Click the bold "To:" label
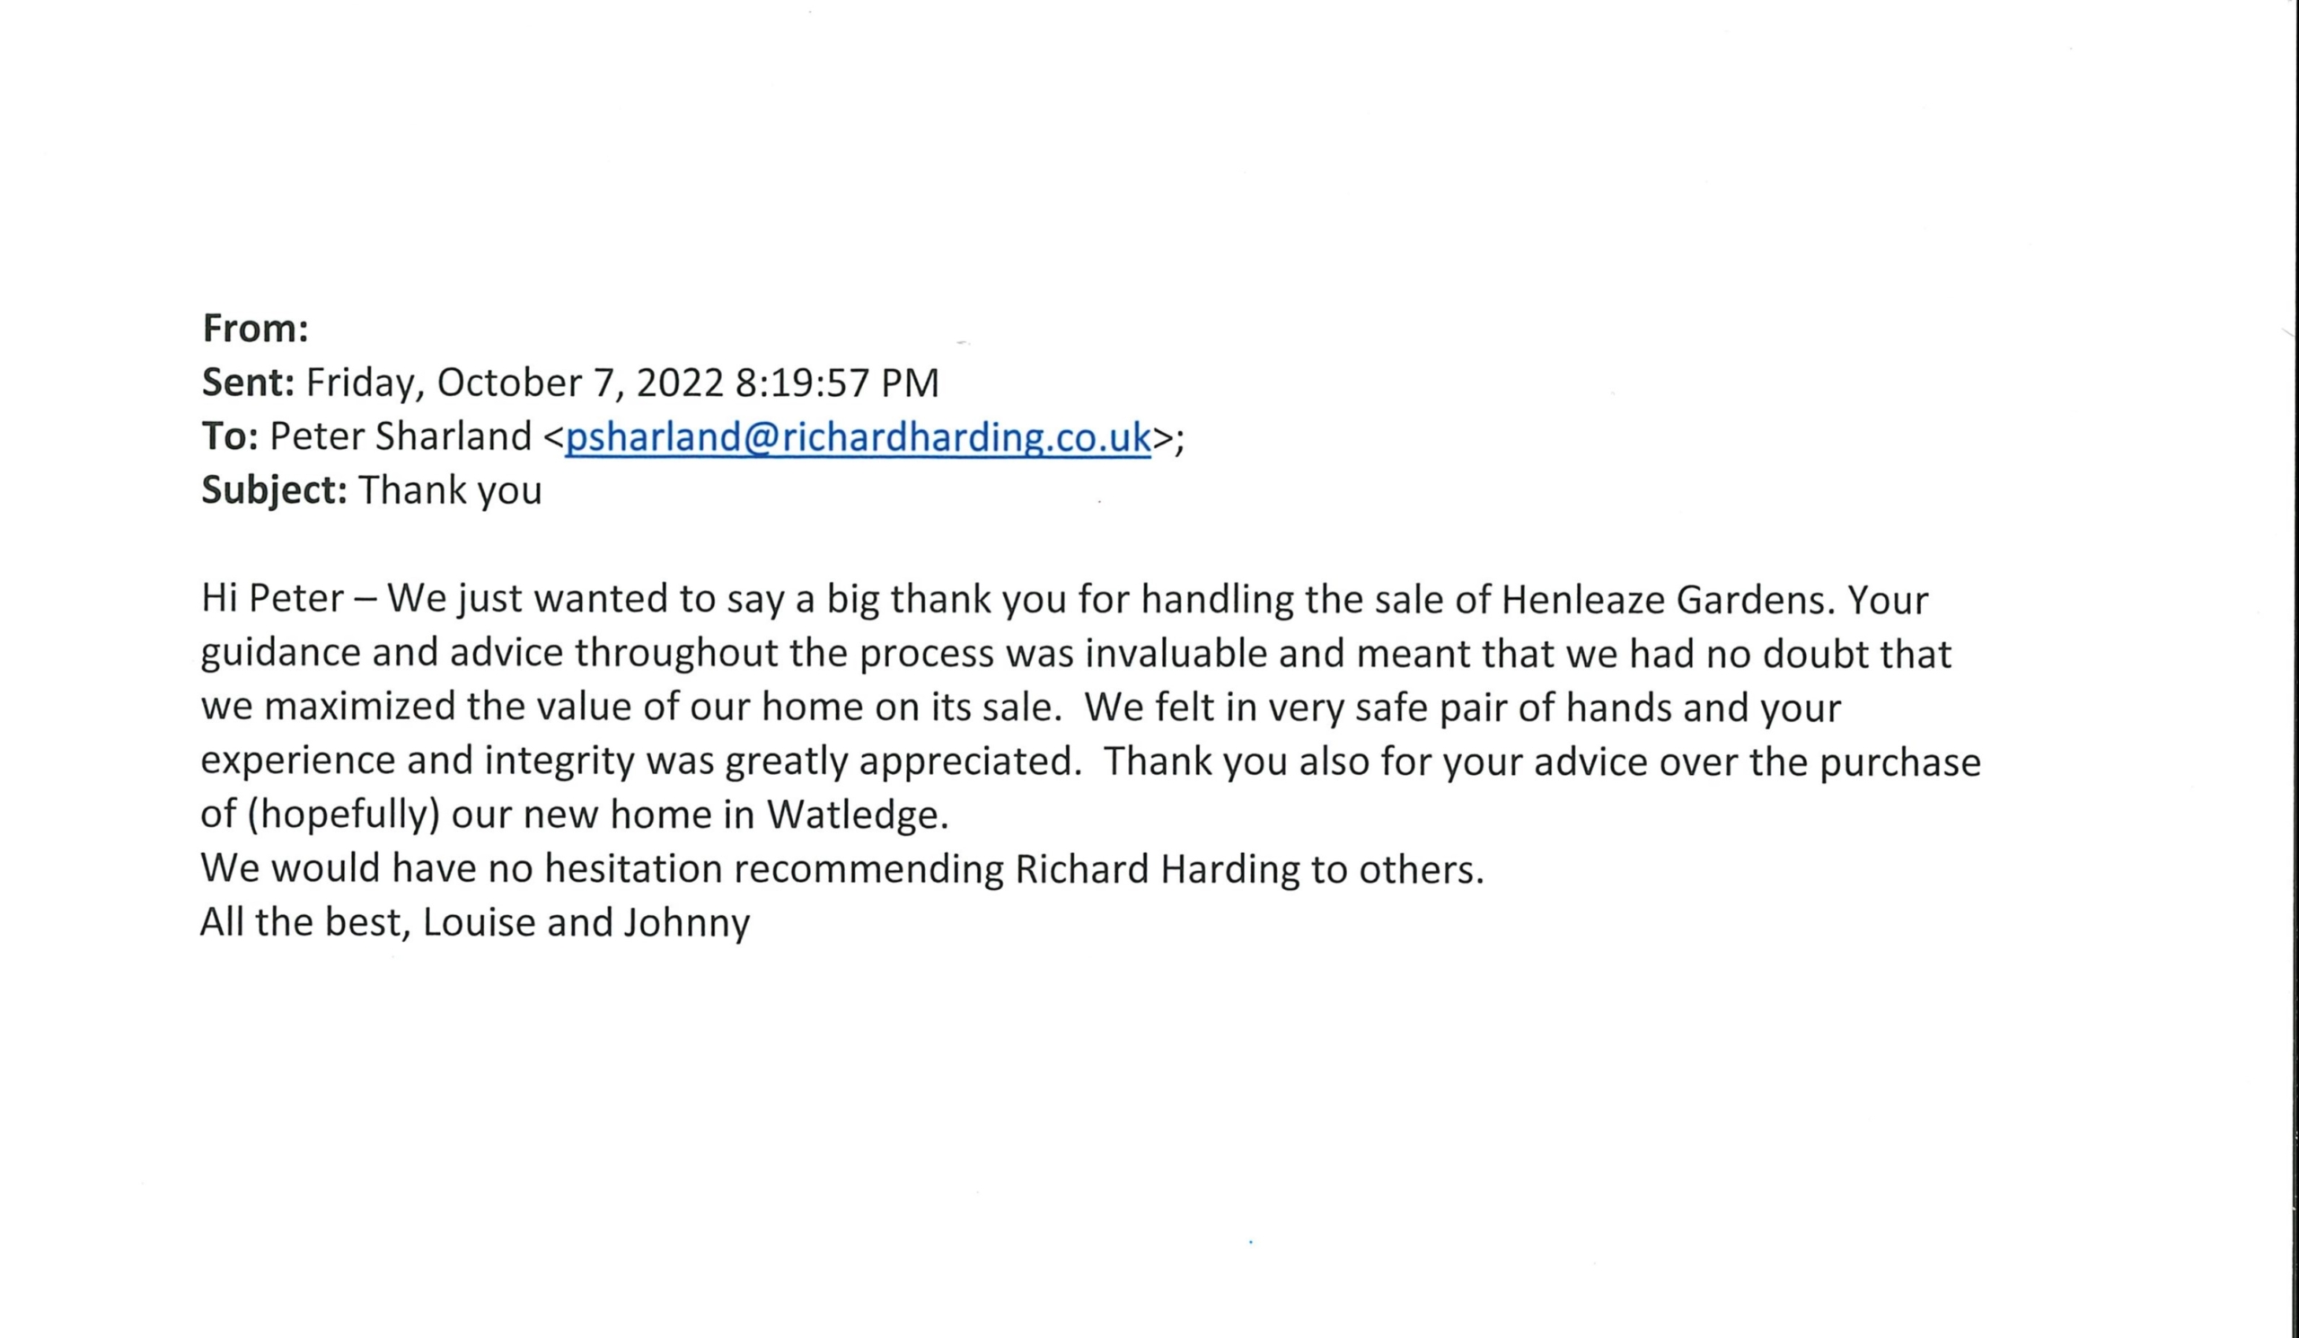The width and height of the screenshot is (2299, 1338). [230, 437]
